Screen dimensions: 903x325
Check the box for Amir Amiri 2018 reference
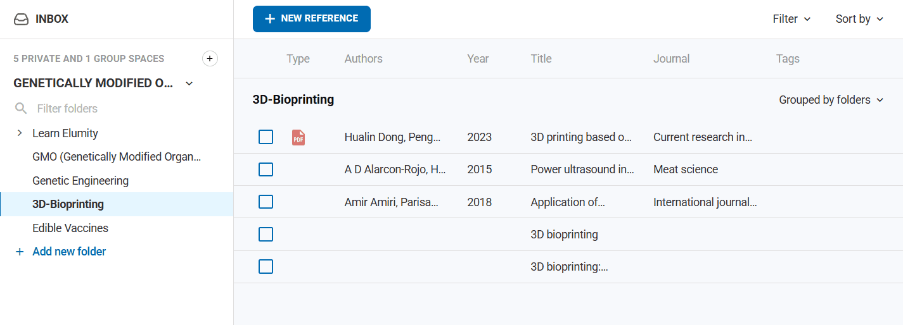(266, 202)
